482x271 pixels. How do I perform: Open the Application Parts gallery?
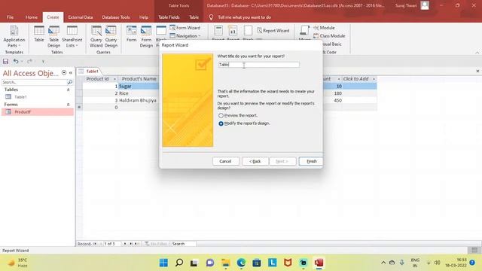(14, 36)
